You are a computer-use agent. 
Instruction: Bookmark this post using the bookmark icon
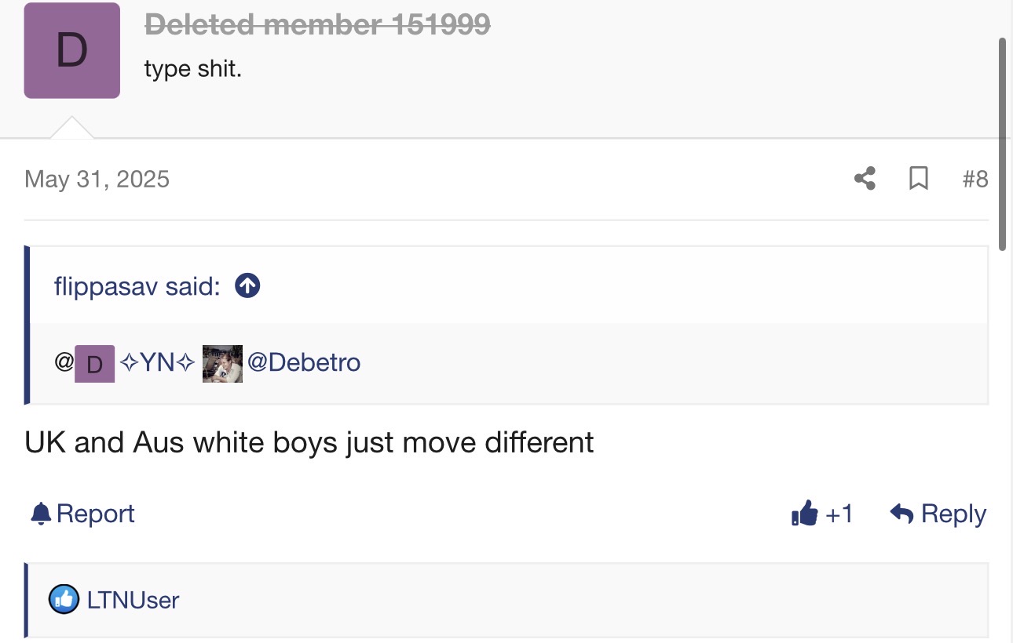tap(918, 179)
